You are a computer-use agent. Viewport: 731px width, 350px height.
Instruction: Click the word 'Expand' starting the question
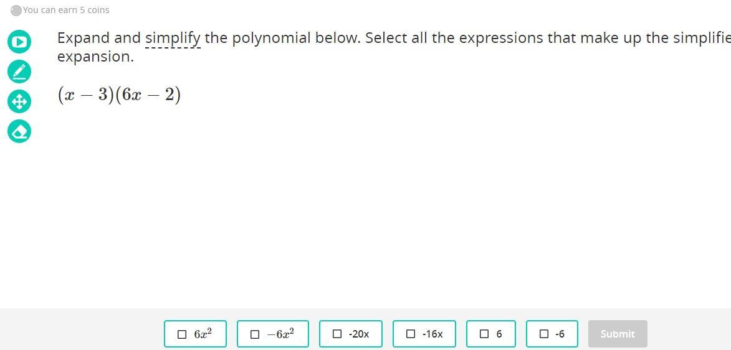pos(83,38)
